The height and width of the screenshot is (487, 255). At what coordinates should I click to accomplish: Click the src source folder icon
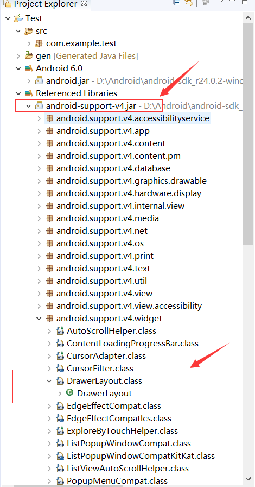coord(29,31)
